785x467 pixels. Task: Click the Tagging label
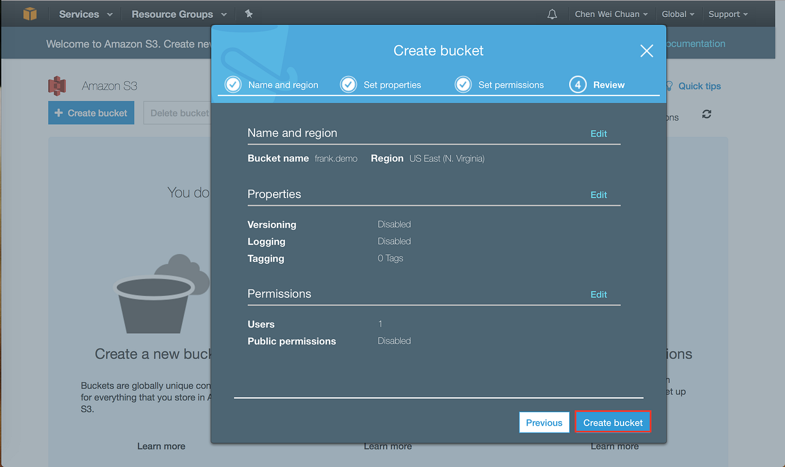click(x=266, y=259)
